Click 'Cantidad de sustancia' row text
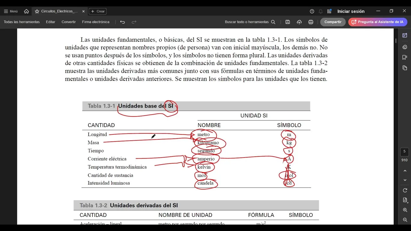Image resolution: width=411 pixels, height=231 pixels. [110, 175]
